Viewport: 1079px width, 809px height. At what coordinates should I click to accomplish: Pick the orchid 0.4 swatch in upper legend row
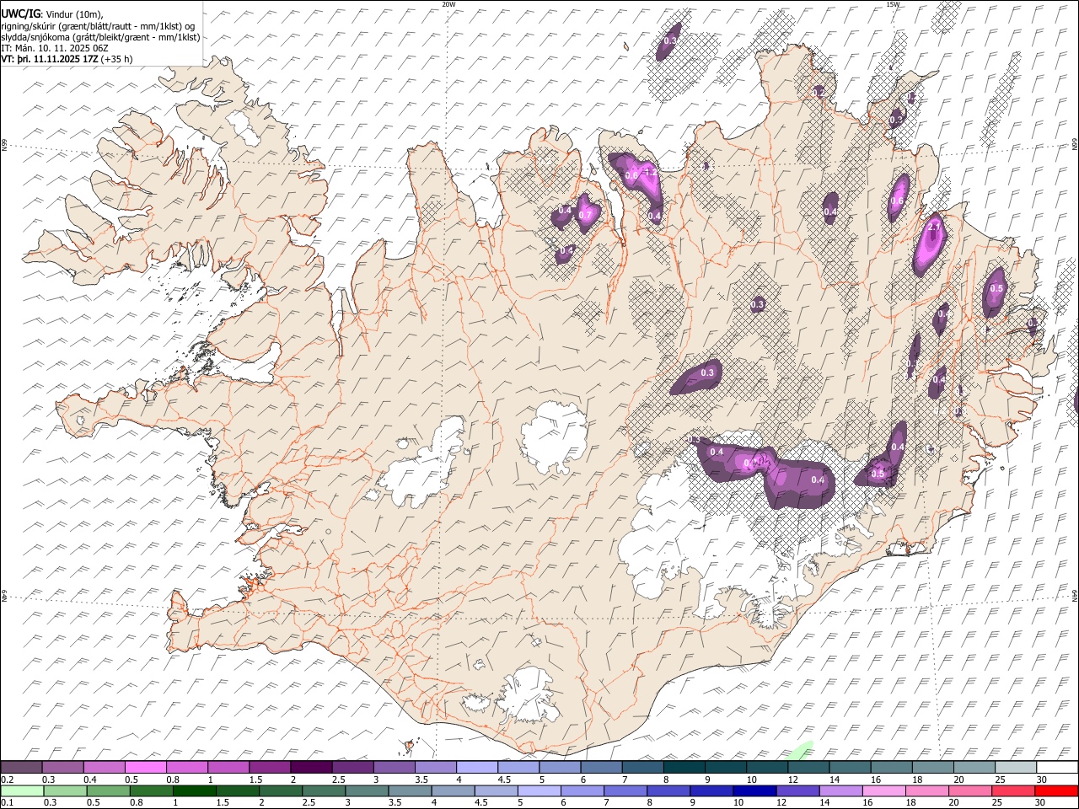[104, 767]
